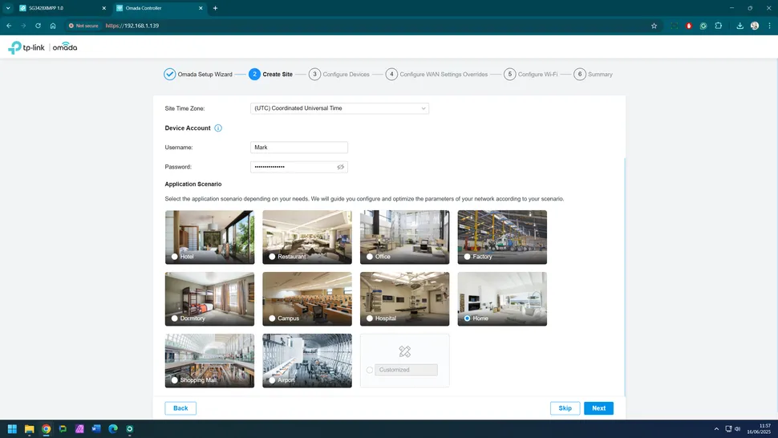
Task: Select the Hotel scenario radio button
Action: coord(175,257)
